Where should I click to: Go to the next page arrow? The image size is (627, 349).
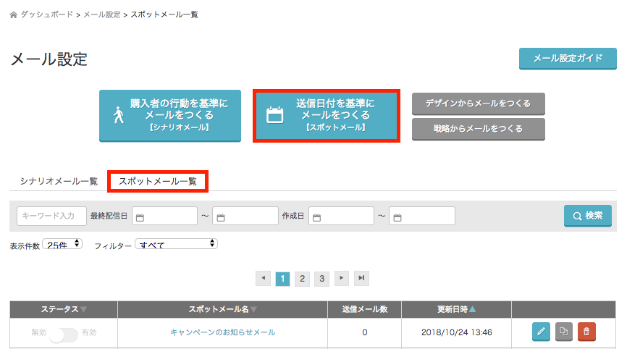point(341,278)
